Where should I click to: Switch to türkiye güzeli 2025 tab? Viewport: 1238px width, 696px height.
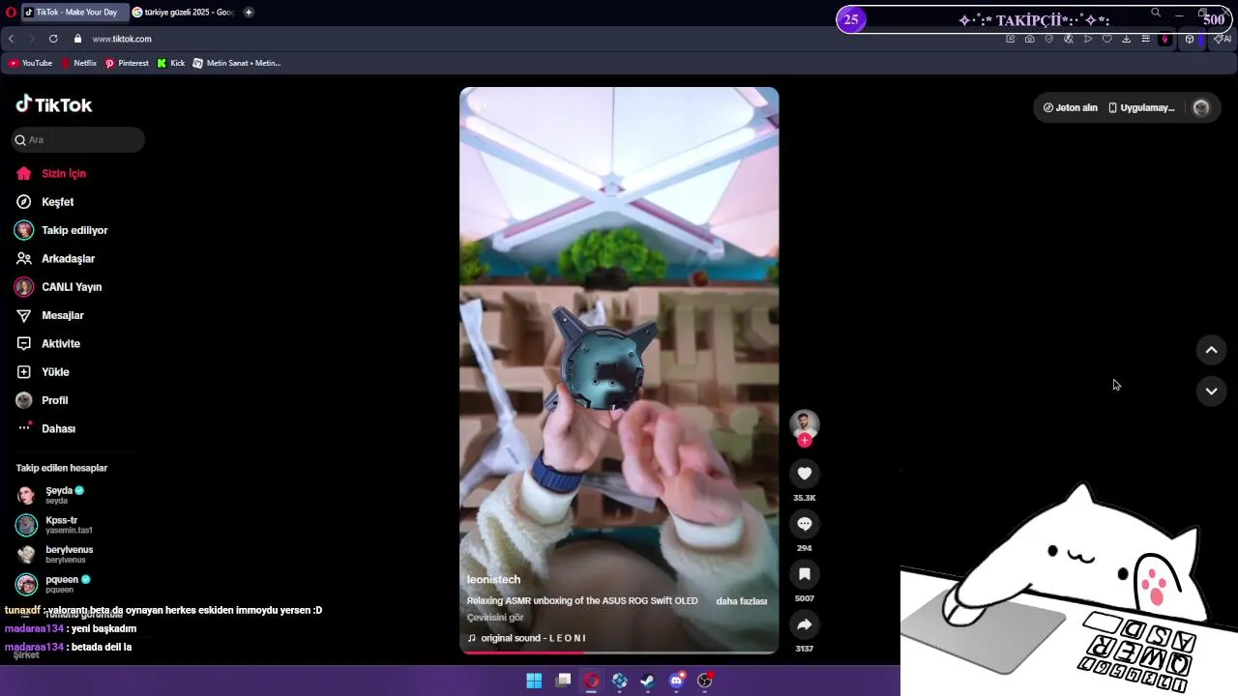tap(184, 13)
